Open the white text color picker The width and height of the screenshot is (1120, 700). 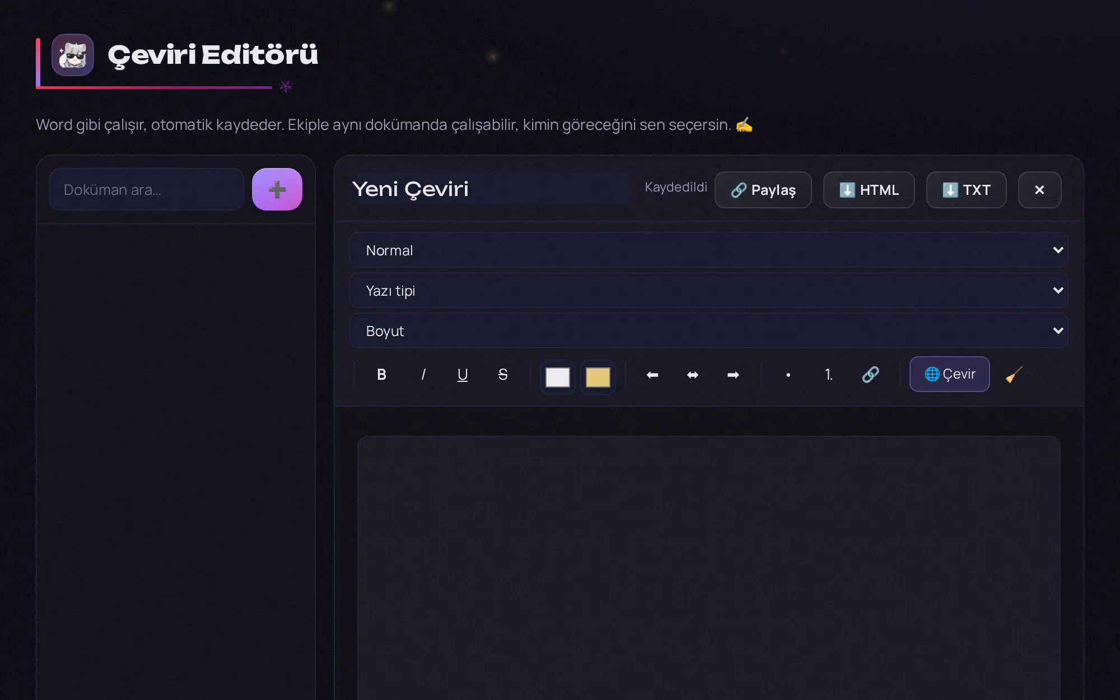[x=558, y=377]
